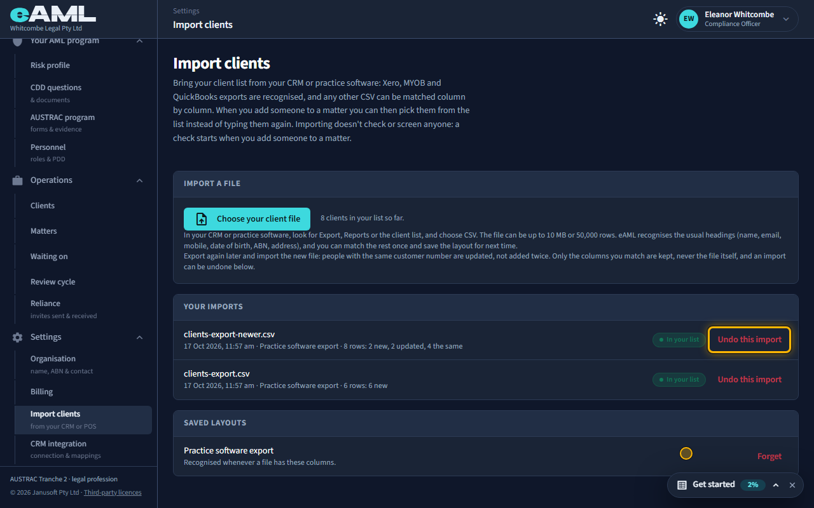Open Billing settings

pos(83,392)
